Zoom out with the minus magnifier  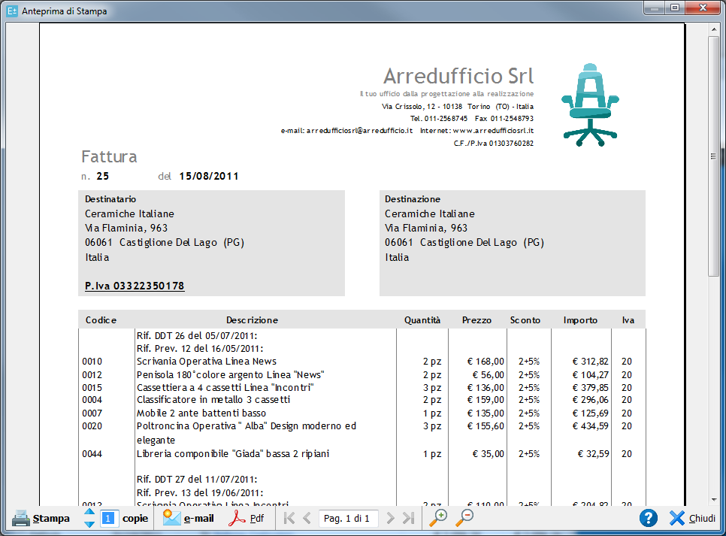[x=465, y=517]
